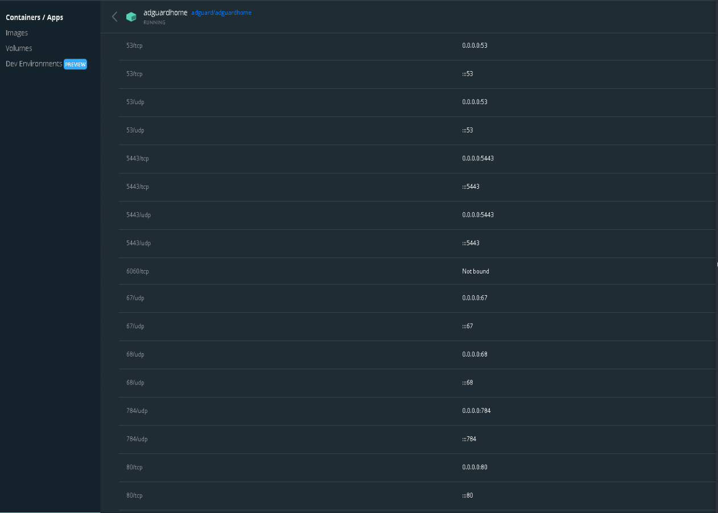Open the adguard/adguardhome image link
Image resolution: width=718 pixels, height=513 pixels.
tap(221, 12)
